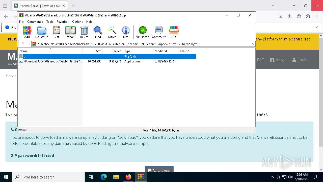Open the About link on MalwareBazaar
The width and height of the screenshot is (323, 182).
click(x=278, y=60)
